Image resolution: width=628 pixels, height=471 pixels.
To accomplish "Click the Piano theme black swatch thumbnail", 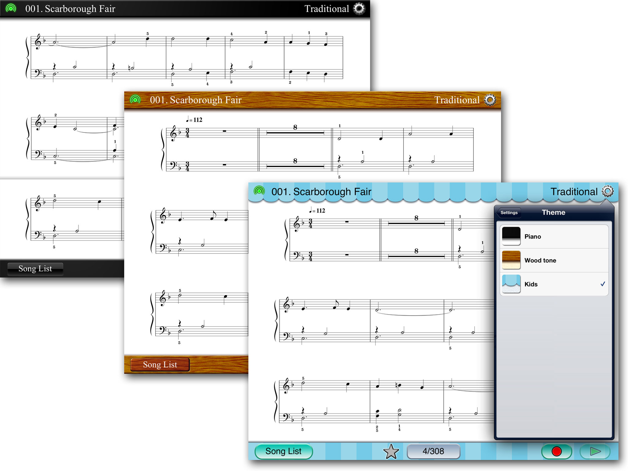I will [x=511, y=236].
